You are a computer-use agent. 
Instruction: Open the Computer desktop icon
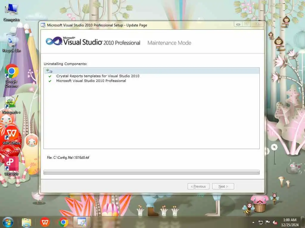click(12, 12)
